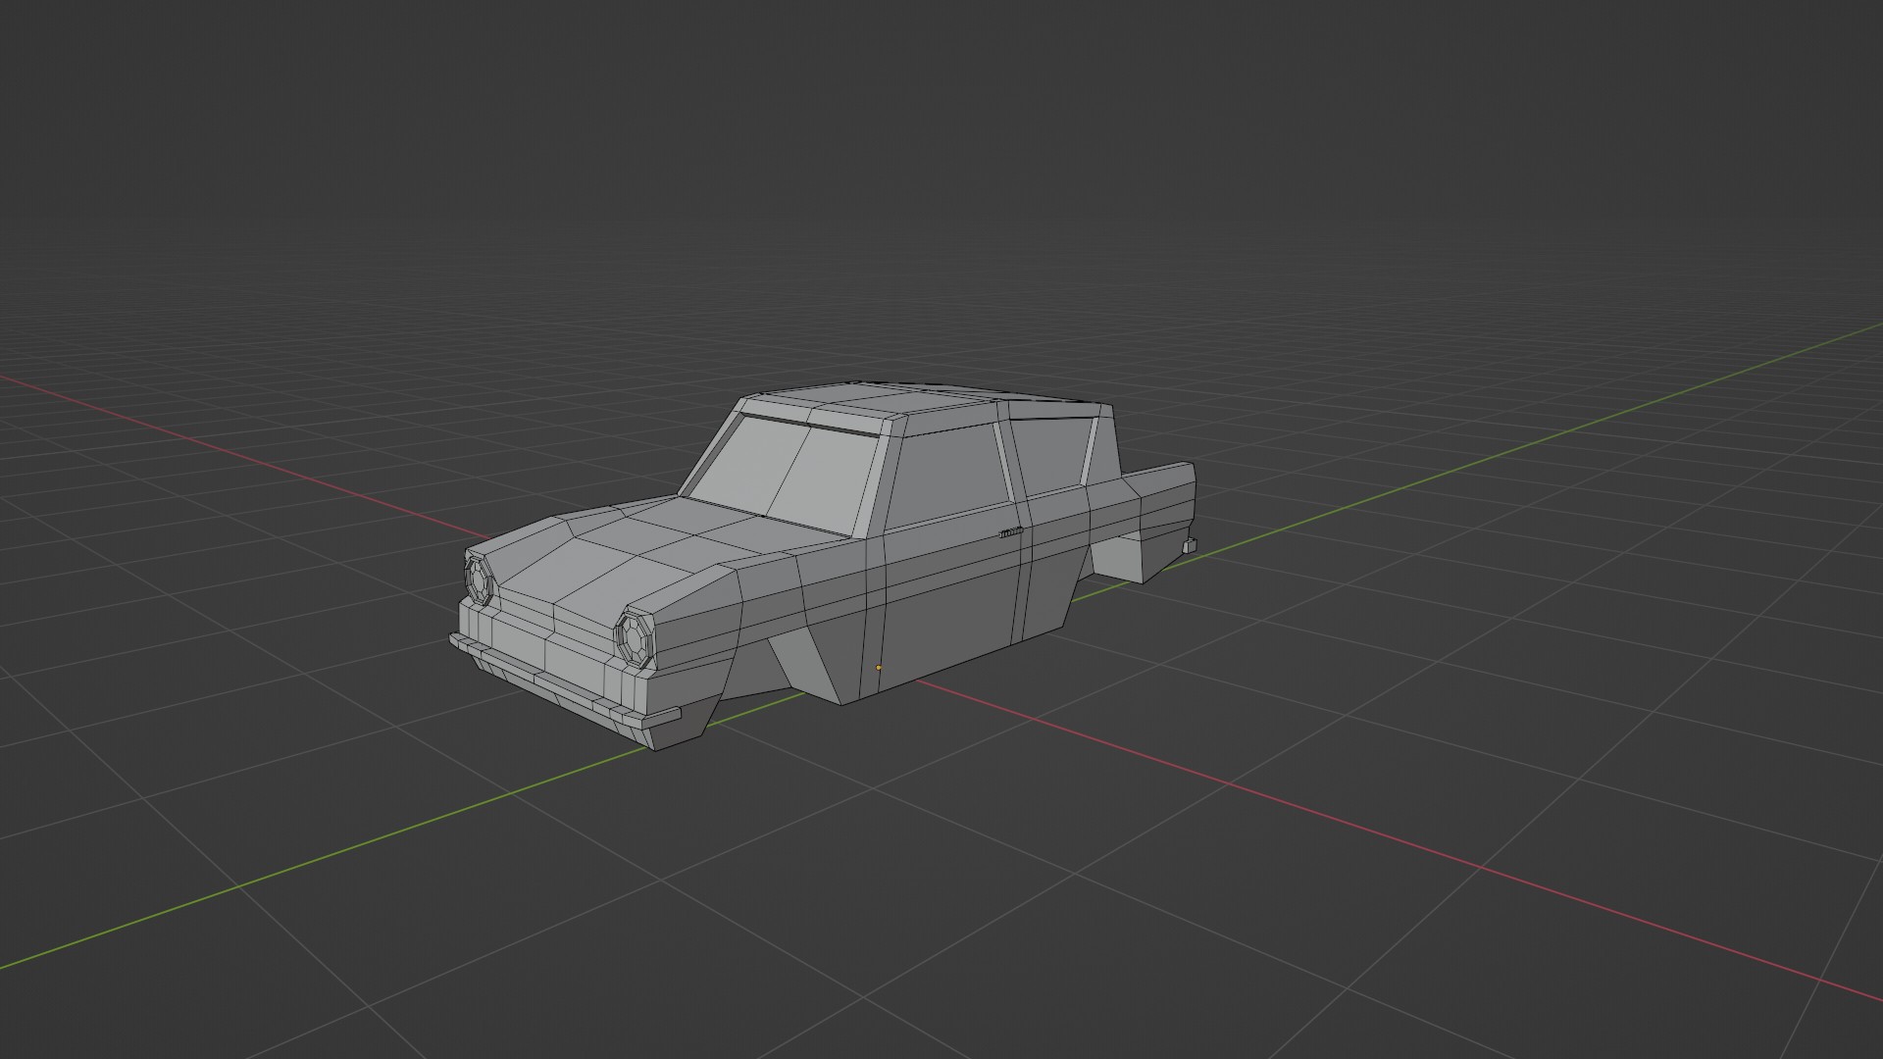The height and width of the screenshot is (1059, 1883).
Task: Click the orange origin point on car
Action: [x=879, y=668]
